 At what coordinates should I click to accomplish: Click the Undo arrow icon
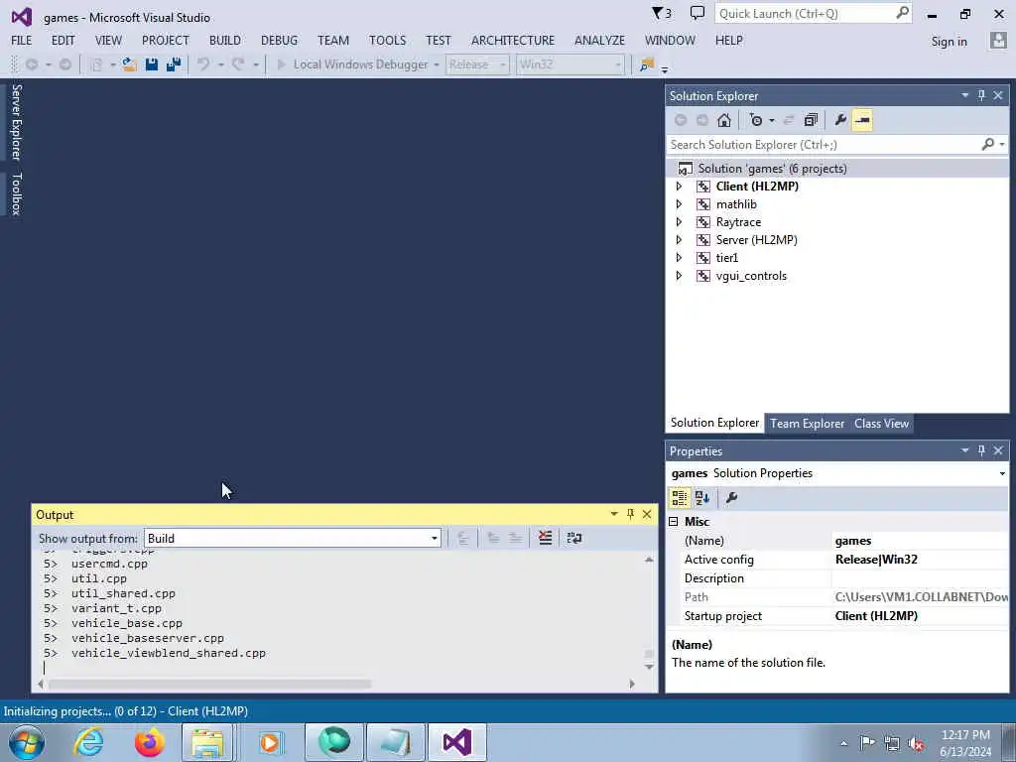[x=203, y=64]
